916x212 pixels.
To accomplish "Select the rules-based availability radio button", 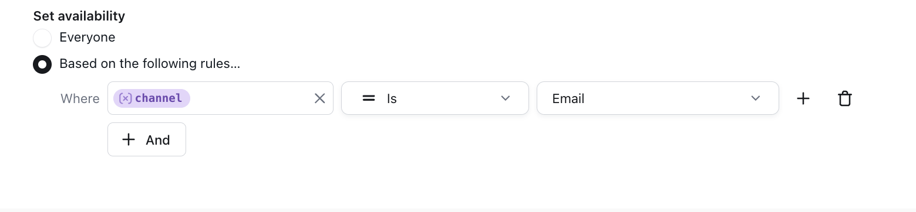I will [x=42, y=64].
